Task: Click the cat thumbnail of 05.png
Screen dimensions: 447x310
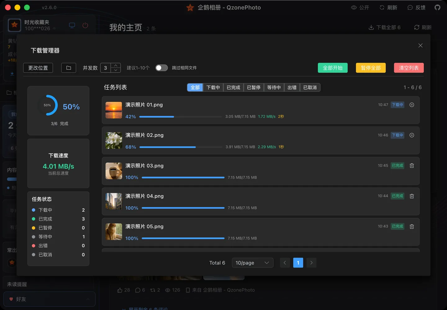Action: [x=114, y=232]
